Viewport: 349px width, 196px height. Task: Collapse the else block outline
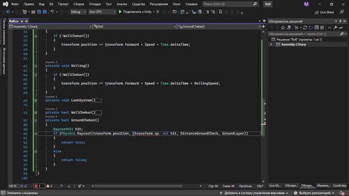click(x=36, y=151)
